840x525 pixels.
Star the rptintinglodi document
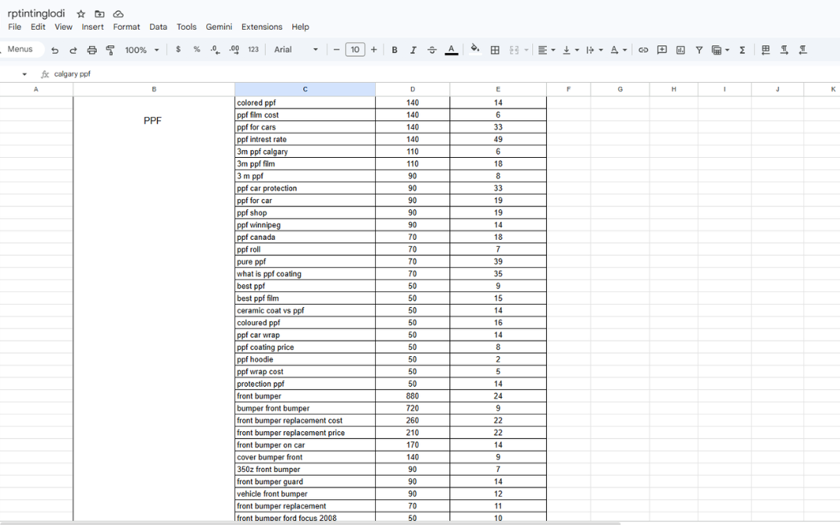[81, 14]
